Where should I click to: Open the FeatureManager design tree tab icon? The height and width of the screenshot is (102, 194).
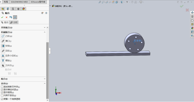(x=3, y=9)
